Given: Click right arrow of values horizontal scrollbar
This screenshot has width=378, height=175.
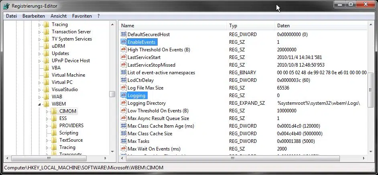Looking at the screenshot, I should 364,158.
